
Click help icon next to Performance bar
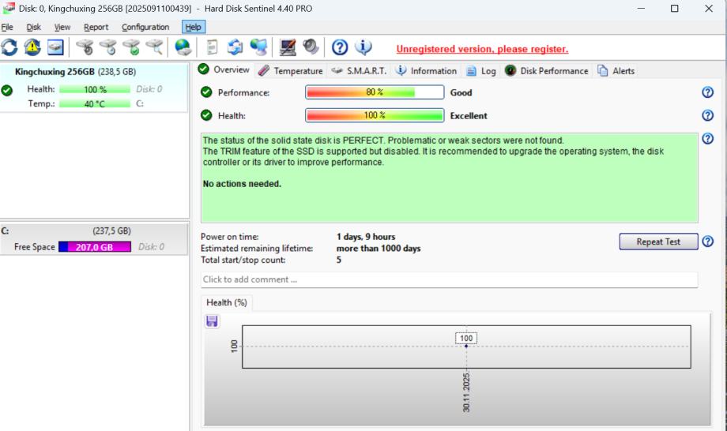coord(707,92)
